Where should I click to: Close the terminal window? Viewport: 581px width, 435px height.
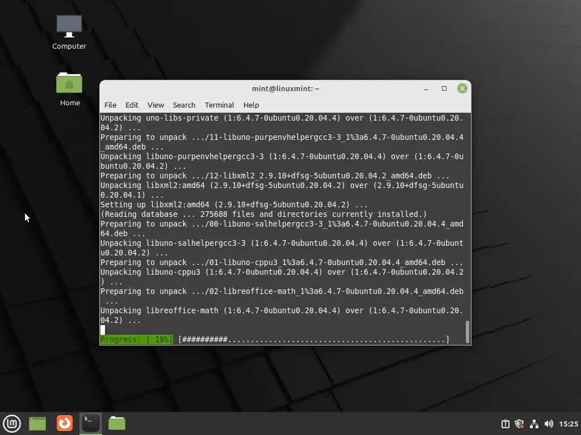[462, 88]
